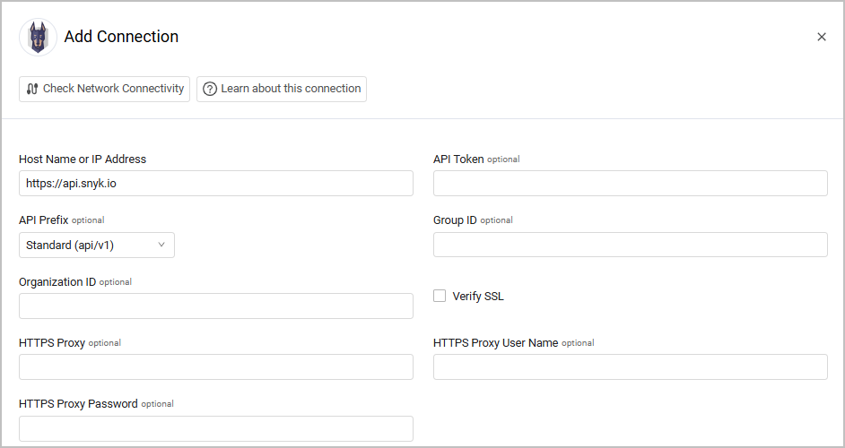Click Check Network Connectivity button
Image resolution: width=845 pixels, height=448 pixels.
(x=104, y=89)
